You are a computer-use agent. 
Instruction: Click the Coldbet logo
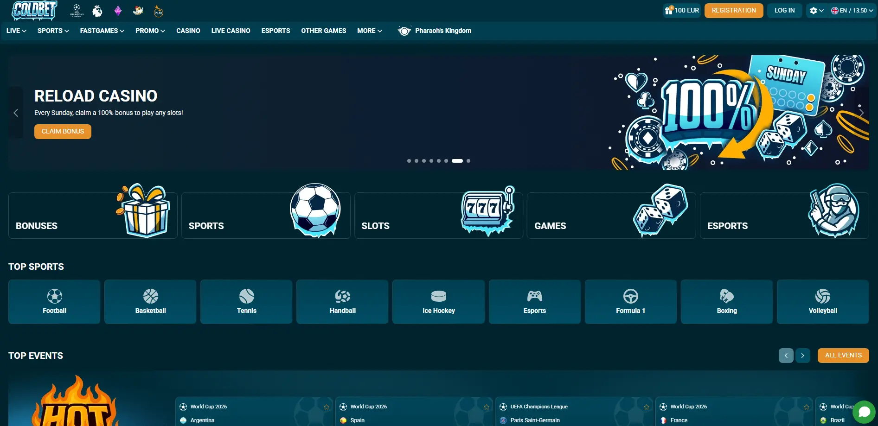pyautogui.click(x=34, y=10)
